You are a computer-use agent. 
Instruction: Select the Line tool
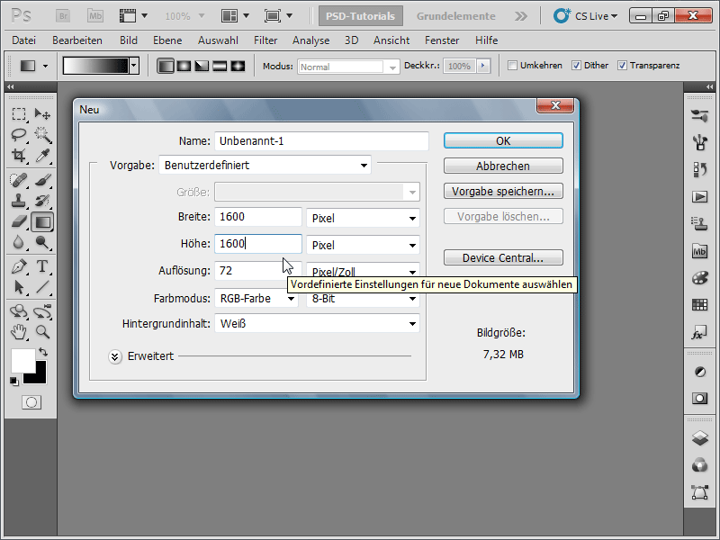tap(42, 287)
